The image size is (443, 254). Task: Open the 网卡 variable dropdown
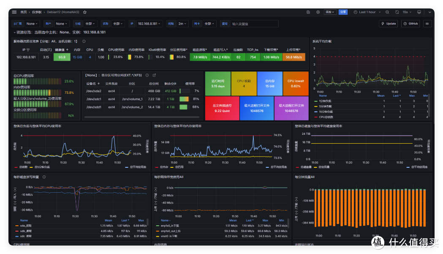click(x=209, y=24)
